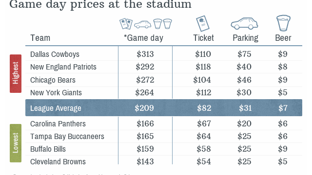Image resolution: width=312 pixels, height=175 pixels.
Task: Click the Beer column header
Action: (x=283, y=38)
